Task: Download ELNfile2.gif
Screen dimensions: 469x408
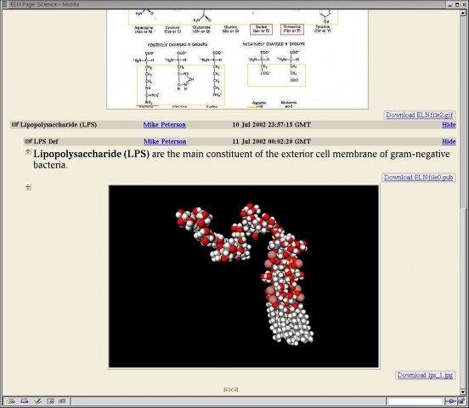Action: [x=420, y=115]
